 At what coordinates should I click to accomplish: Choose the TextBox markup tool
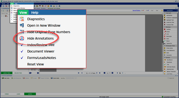click(x=170, y=29)
